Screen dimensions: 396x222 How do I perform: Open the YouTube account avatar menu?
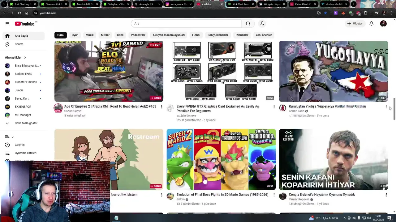pyautogui.click(x=383, y=24)
